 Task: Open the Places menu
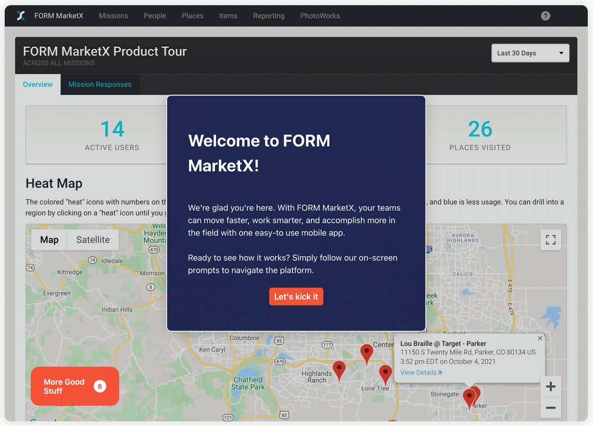[x=193, y=16]
